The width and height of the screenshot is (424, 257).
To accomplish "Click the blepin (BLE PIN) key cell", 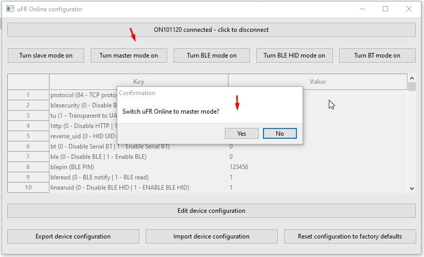I will pyautogui.click(x=139, y=167).
